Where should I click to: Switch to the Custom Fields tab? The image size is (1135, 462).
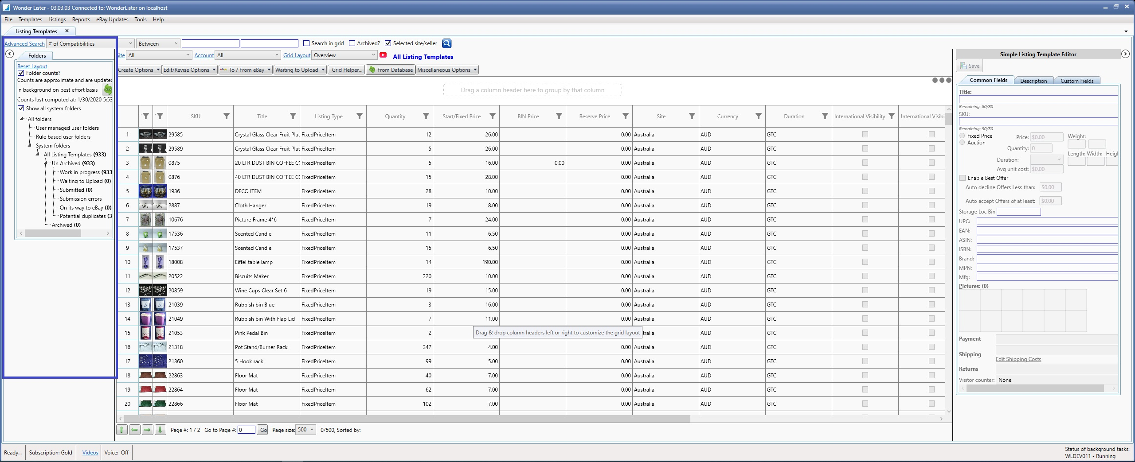coord(1077,81)
